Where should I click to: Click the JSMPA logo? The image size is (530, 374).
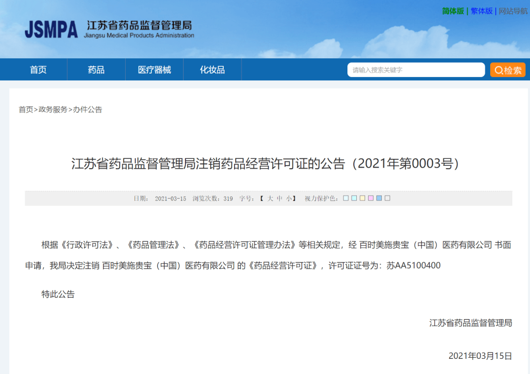pos(51,29)
